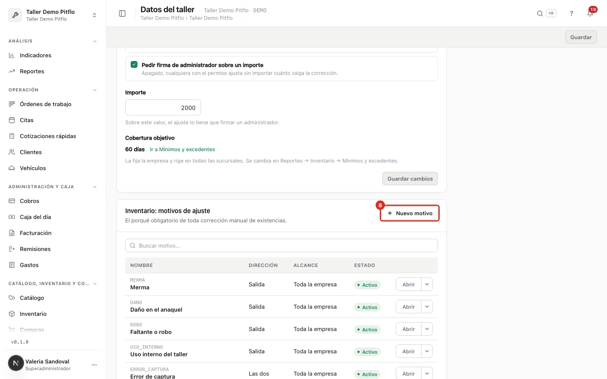
Task: Click the Importe input field
Action: (163, 107)
